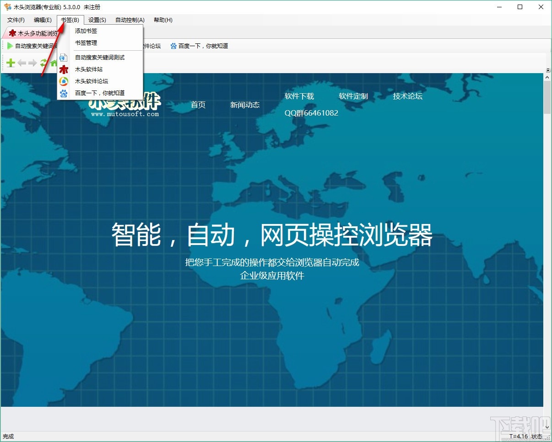Go forward with the right arrow icon

click(x=32, y=63)
